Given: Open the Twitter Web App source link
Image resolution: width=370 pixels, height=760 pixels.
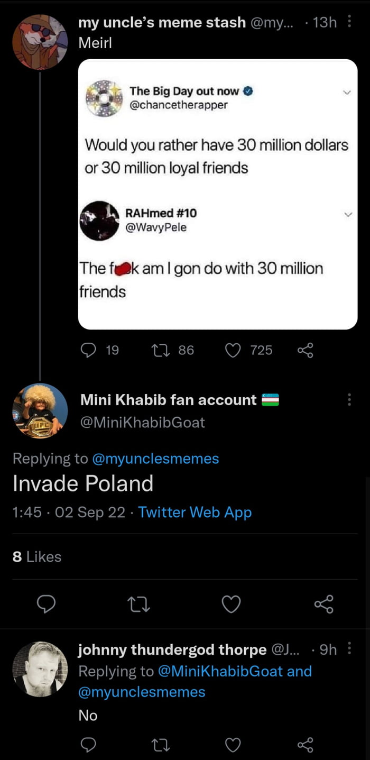Looking at the screenshot, I should (x=195, y=512).
